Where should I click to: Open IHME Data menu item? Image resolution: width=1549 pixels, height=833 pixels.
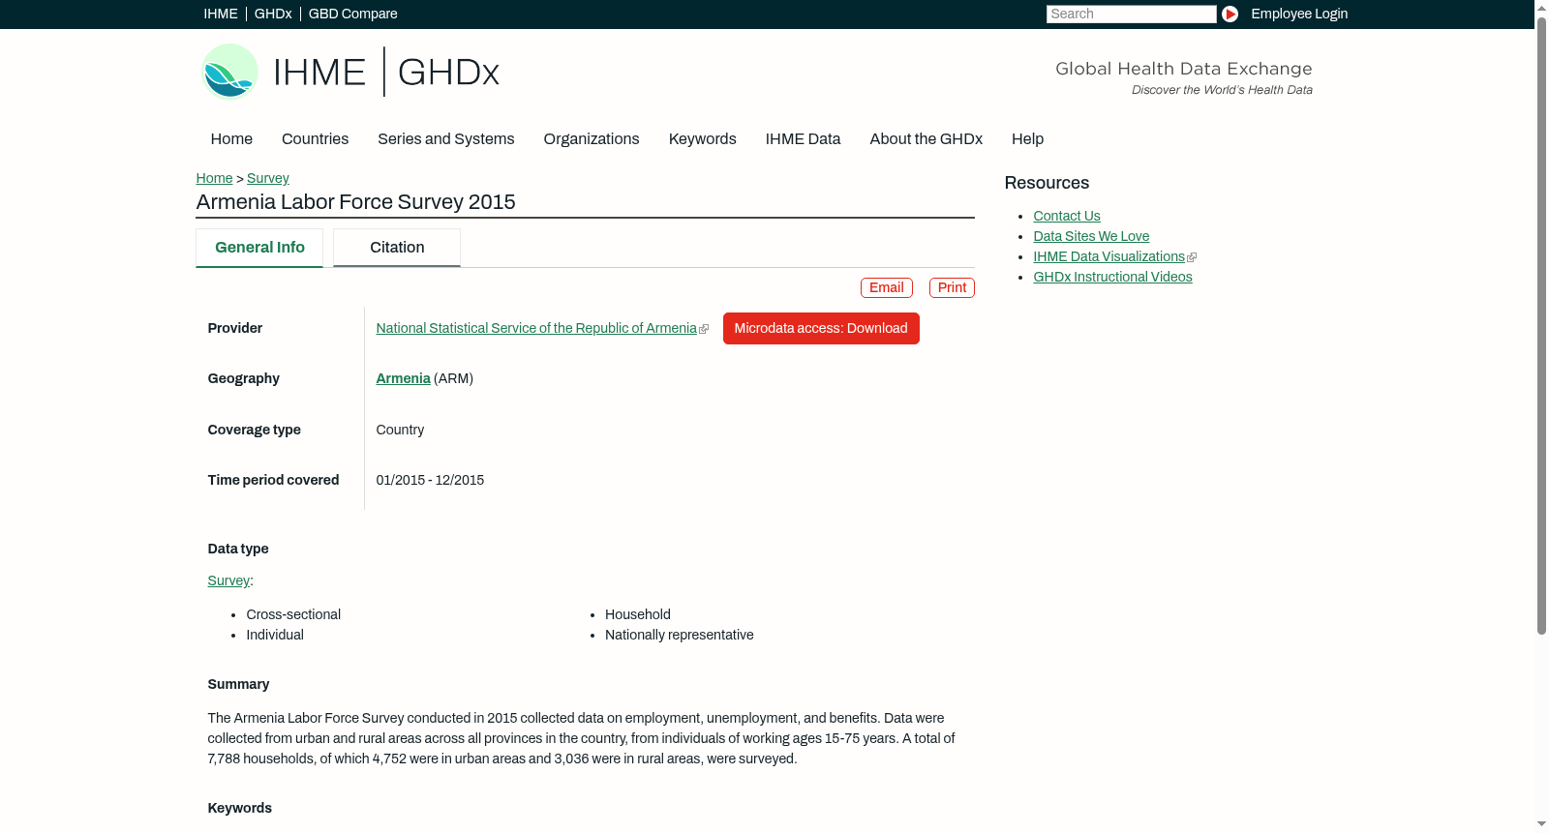(803, 139)
